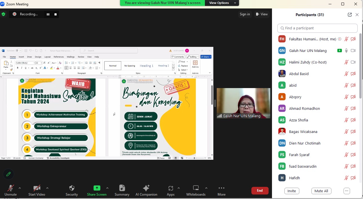Expand the View Options dropdown
The width and height of the screenshot is (363, 199).
(x=222, y=3)
